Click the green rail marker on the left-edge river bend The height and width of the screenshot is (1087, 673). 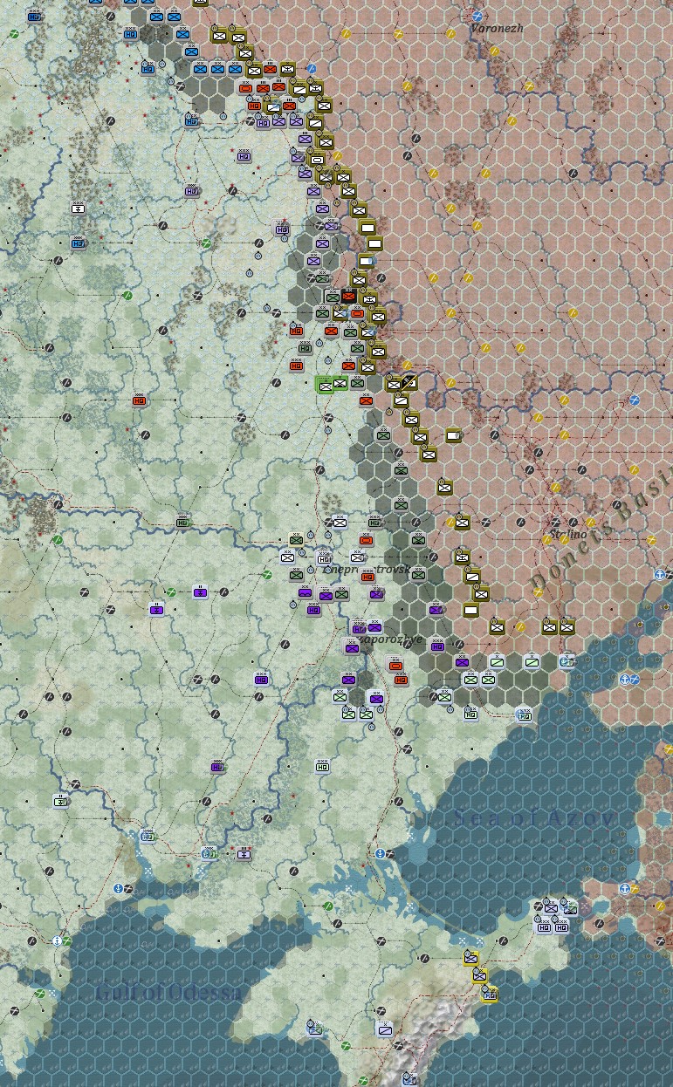[58, 539]
